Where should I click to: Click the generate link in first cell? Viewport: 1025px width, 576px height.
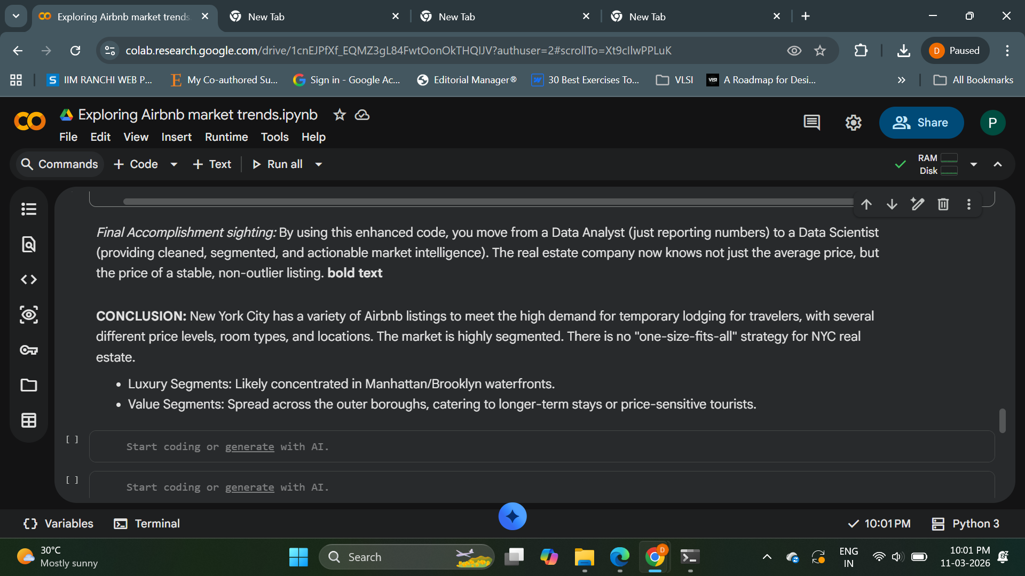pyautogui.click(x=249, y=447)
